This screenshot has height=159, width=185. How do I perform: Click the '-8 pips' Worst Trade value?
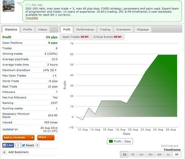pyautogui.click(x=53, y=81)
